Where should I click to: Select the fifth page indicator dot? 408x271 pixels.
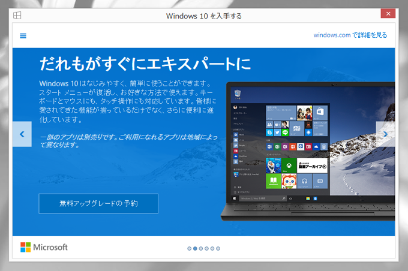pos(212,249)
